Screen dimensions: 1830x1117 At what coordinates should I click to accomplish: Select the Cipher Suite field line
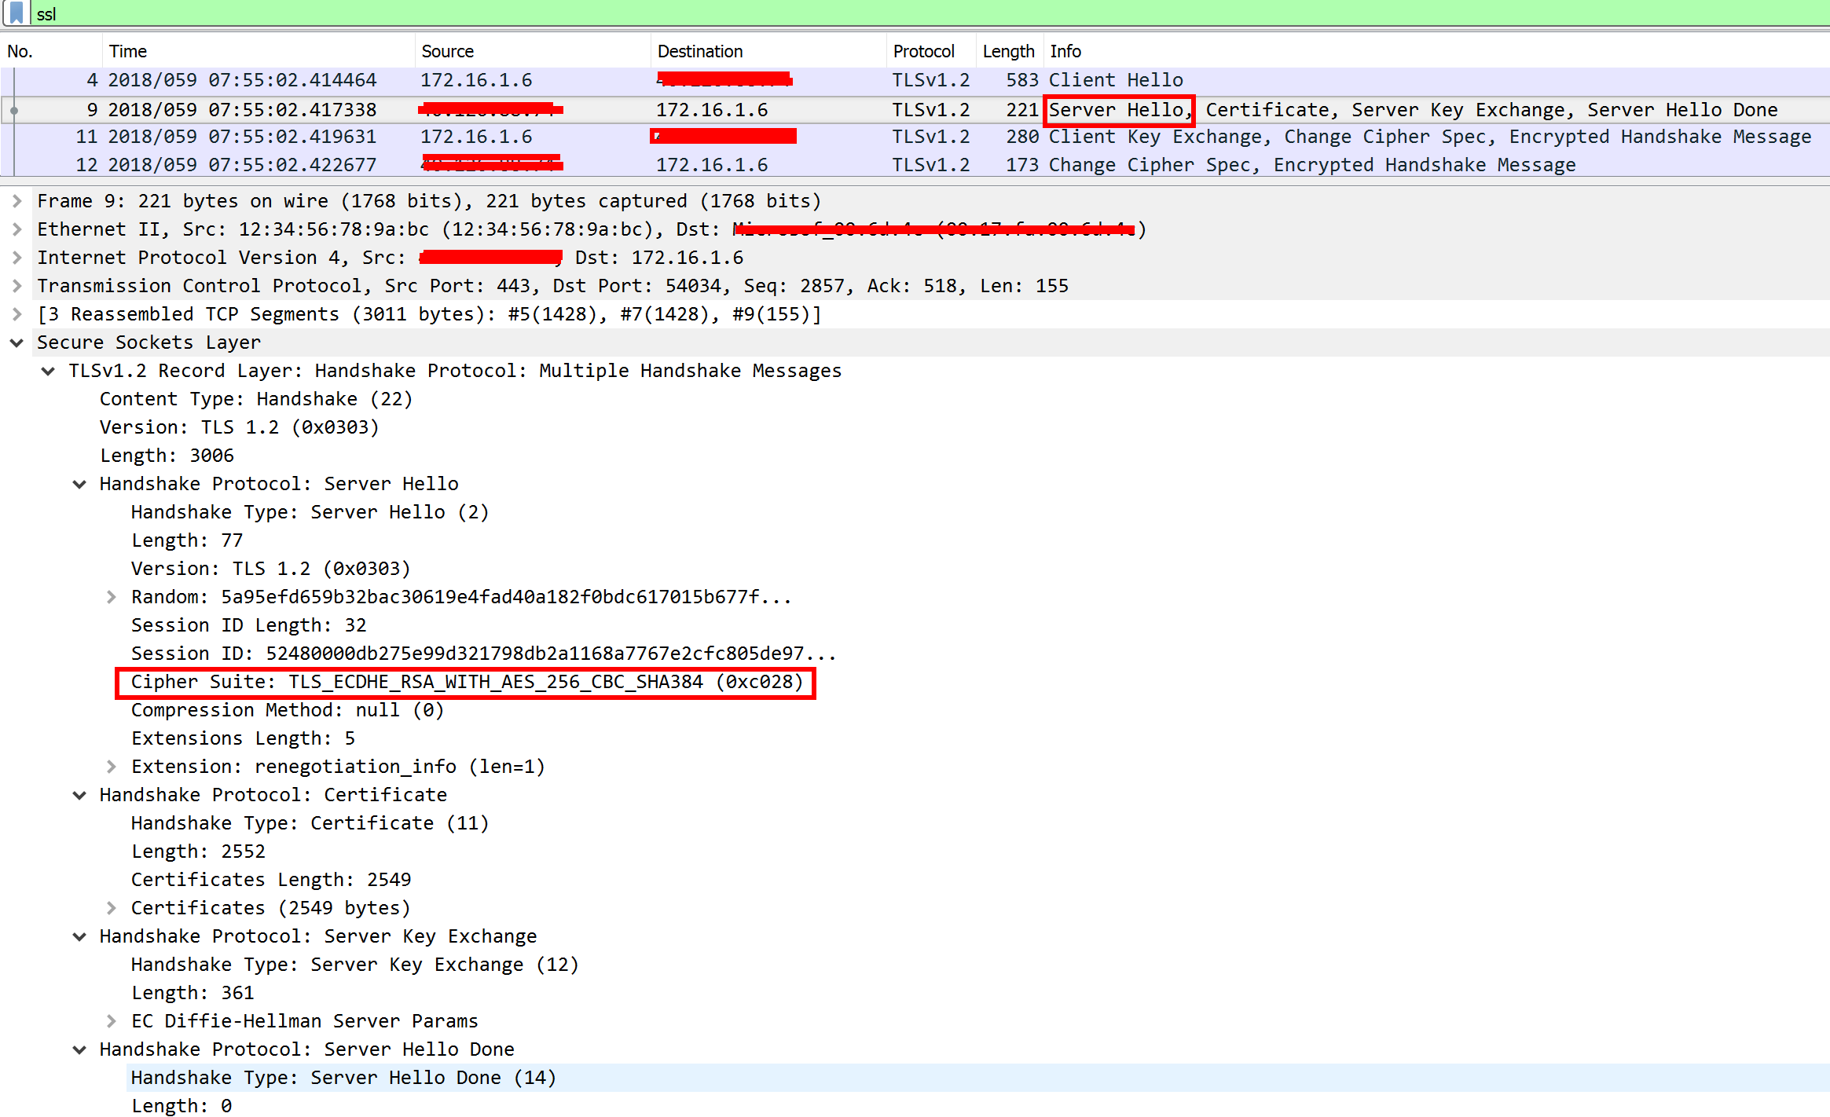467,682
